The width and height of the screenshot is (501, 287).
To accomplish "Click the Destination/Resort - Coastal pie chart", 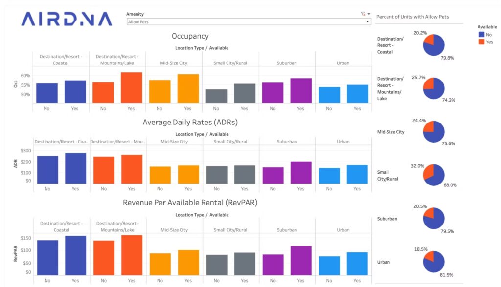I will (433, 45).
